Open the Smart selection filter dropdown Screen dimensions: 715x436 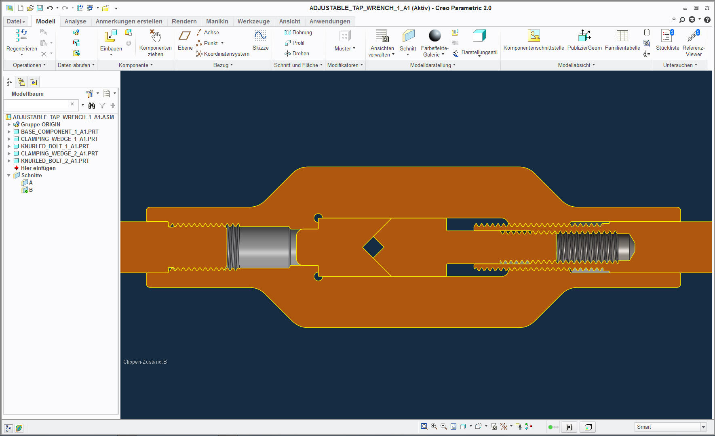point(703,427)
